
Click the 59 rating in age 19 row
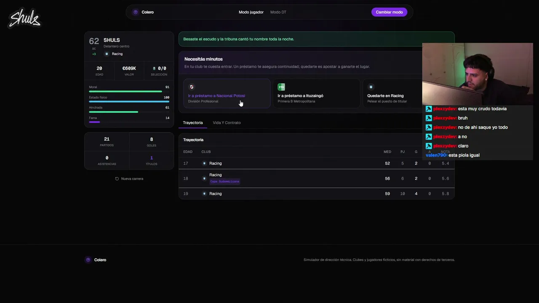tap(387, 194)
